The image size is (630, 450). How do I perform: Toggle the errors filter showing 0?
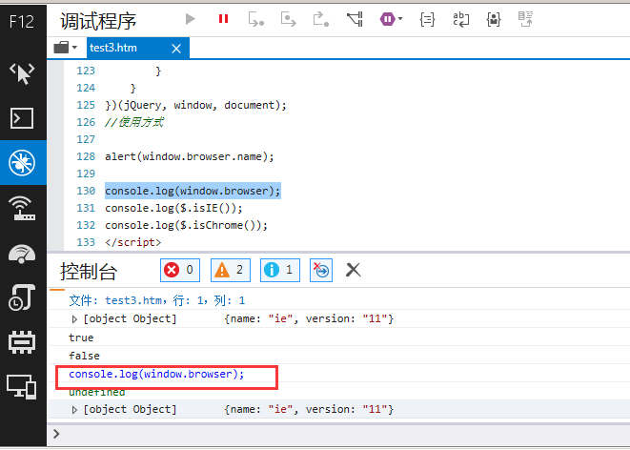(x=179, y=270)
